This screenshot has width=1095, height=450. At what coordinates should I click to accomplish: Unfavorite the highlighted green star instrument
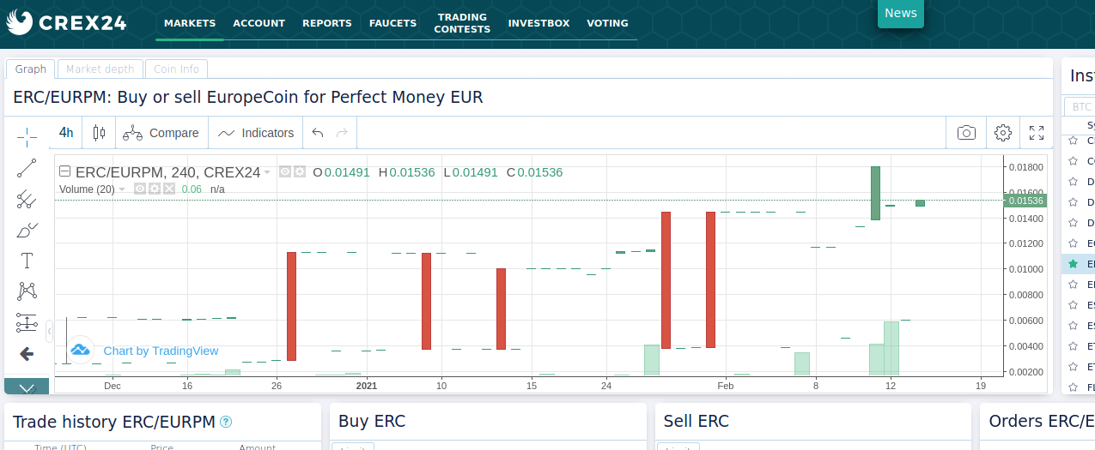tap(1073, 264)
